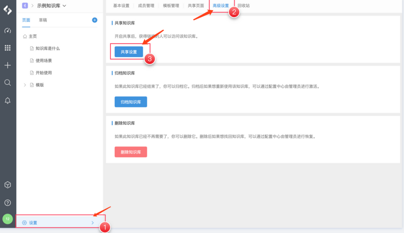The width and height of the screenshot is (404, 233).
Task: Open the 回收站 tab
Action: (x=243, y=6)
